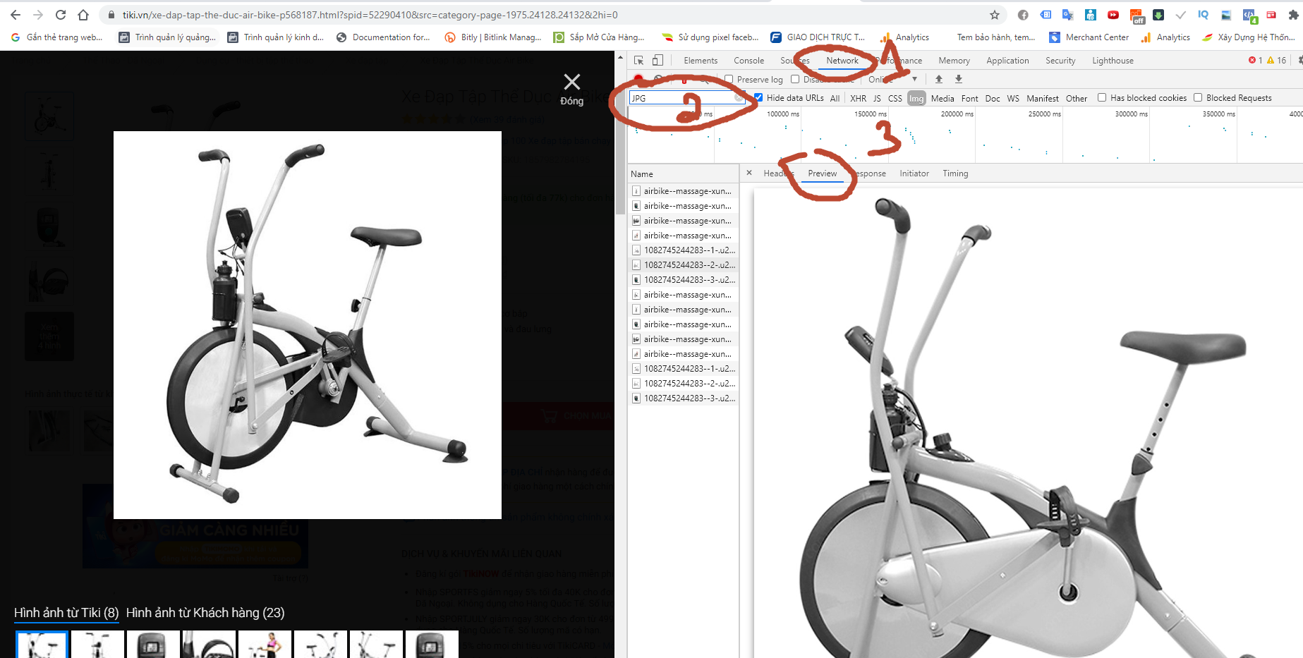Click the import HAR upload arrow

coord(938,79)
